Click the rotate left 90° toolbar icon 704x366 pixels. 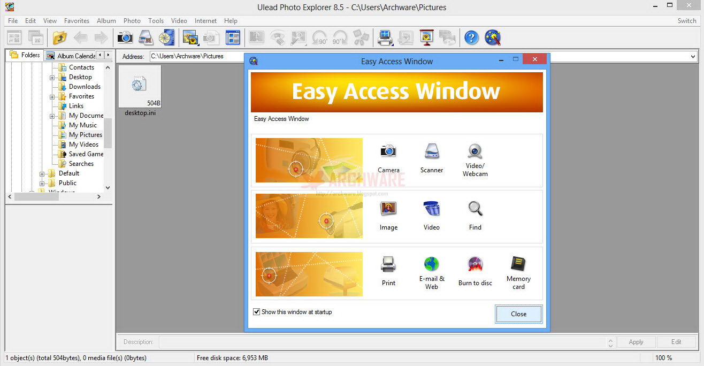(319, 37)
